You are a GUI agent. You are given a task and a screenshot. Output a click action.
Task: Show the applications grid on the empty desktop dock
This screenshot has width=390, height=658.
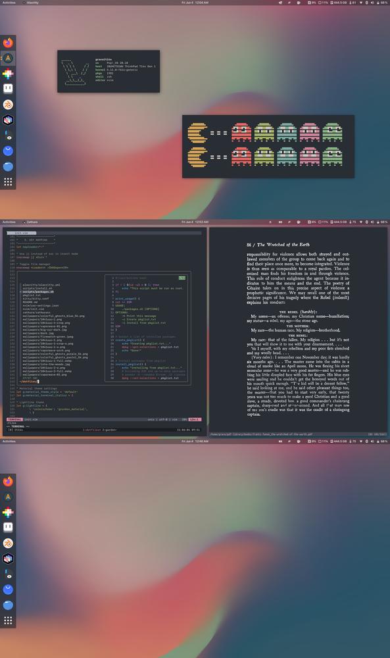point(8,620)
